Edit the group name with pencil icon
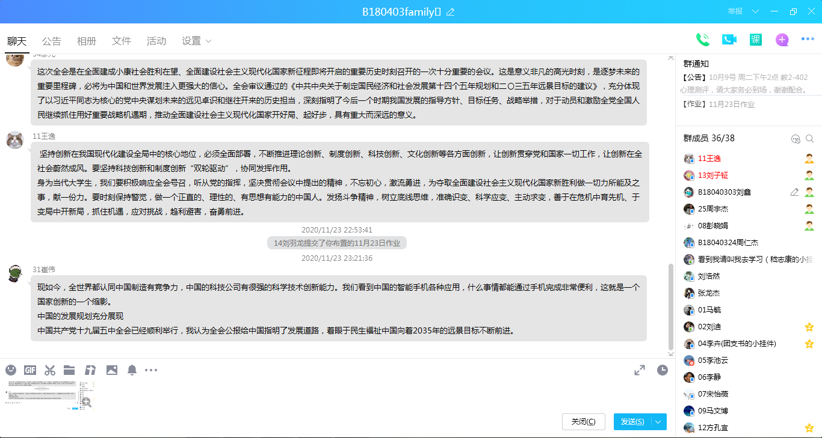Viewport: 822px width, 438px height. coord(450,12)
